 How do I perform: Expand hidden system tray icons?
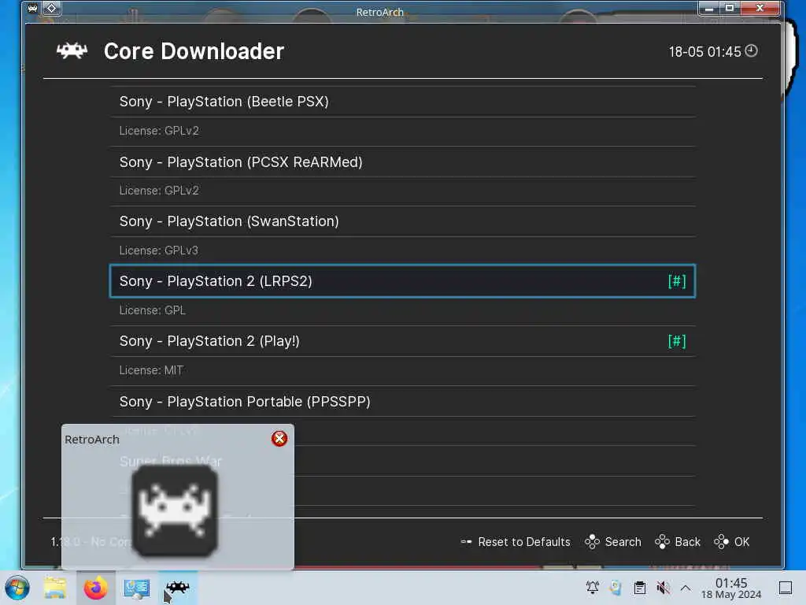686,587
